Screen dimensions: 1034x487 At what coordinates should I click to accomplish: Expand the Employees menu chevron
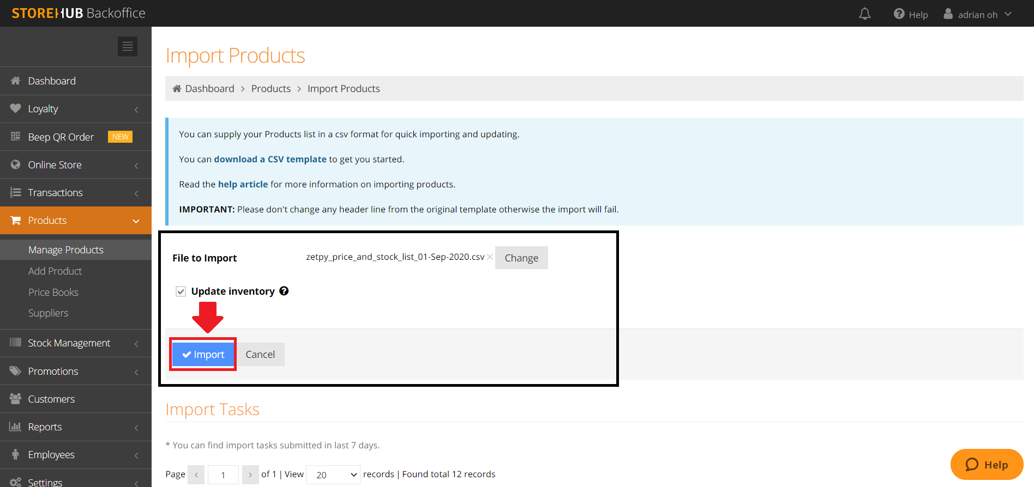tap(136, 455)
